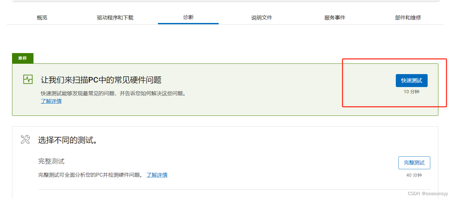Open the 部件和维修 tab
The width and height of the screenshot is (453, 199).
point(408,17)
